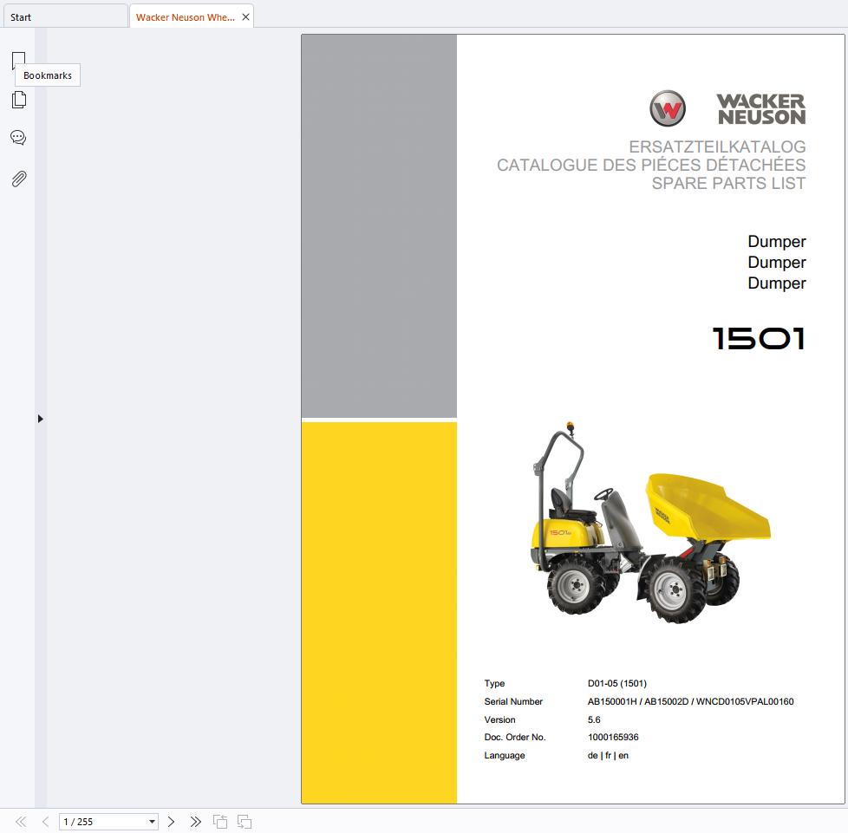Image resolution: width=848 pixels, height=833 pixels.
Task: Go to the next page
Action: click(x=171, y=822)
